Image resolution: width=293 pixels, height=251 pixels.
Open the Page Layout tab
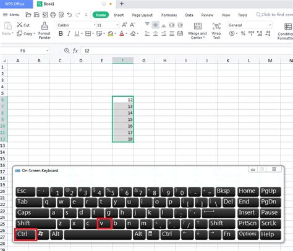click(x=142, y=15)
